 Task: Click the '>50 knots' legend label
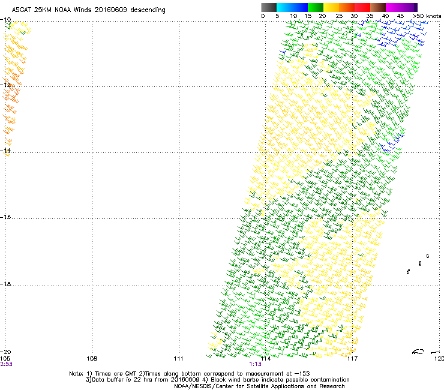click(427, 16)
